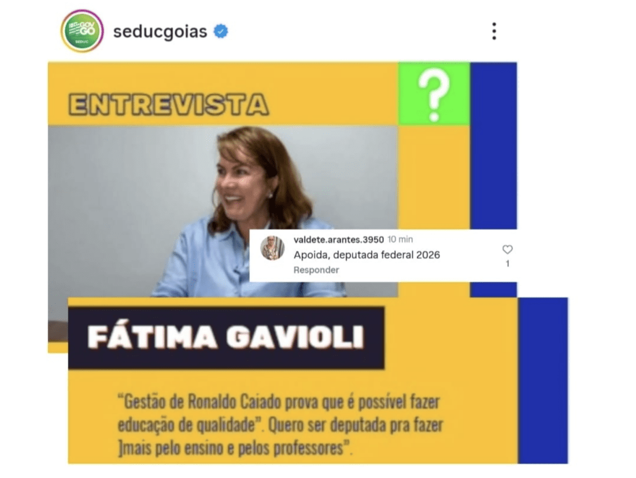
Task: Click the blue verified badge
Action: (221, 31)
